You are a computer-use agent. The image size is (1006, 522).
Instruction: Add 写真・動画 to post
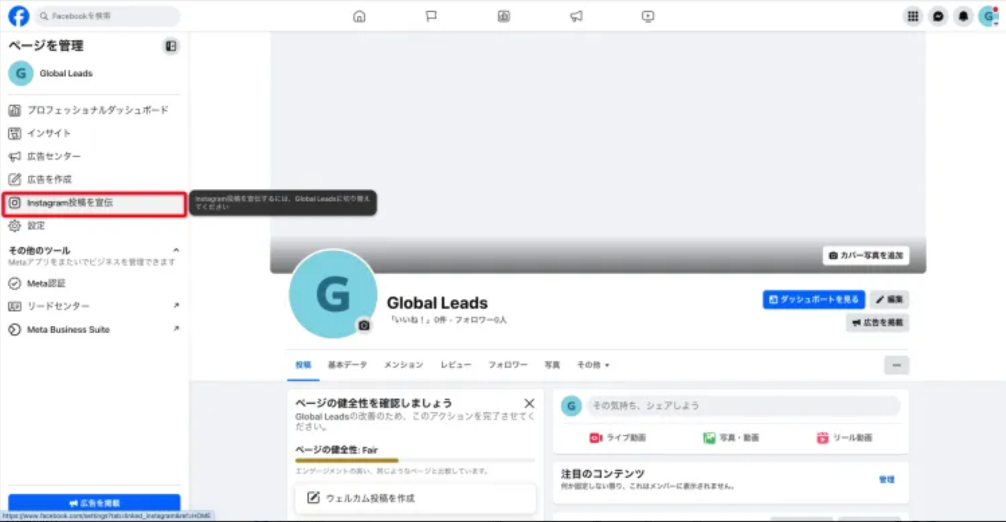[730, 438]
